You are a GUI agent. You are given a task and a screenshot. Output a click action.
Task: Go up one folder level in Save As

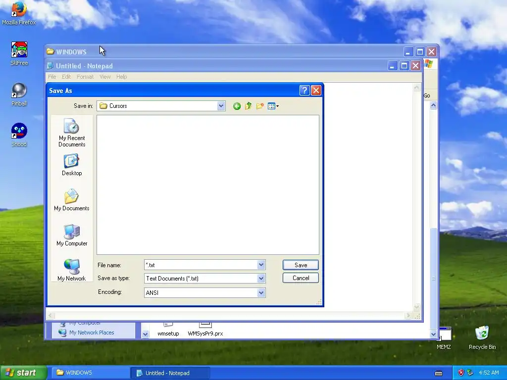249,106
